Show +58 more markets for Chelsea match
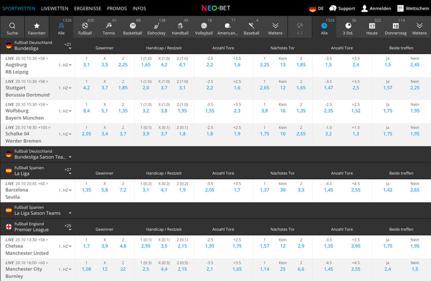Screen dimensions: 431x281 (43, 240)
